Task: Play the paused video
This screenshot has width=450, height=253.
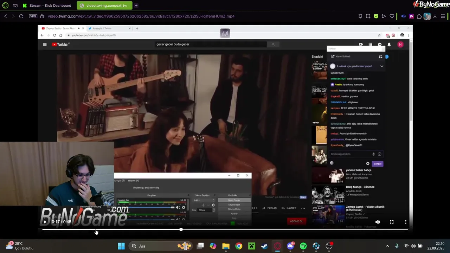Action: tap(45, 222)
